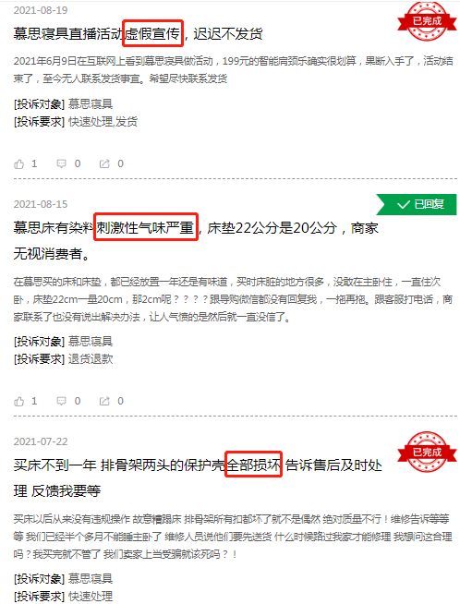
Task: Click the 快速处理,发货 complaint request text
Action: (x=103, y=122)
